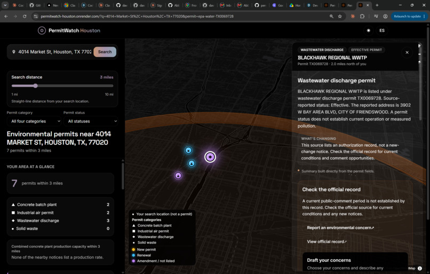Click the Search button
The width and height of the screenshot is (430, 274).
pos(105,52)
